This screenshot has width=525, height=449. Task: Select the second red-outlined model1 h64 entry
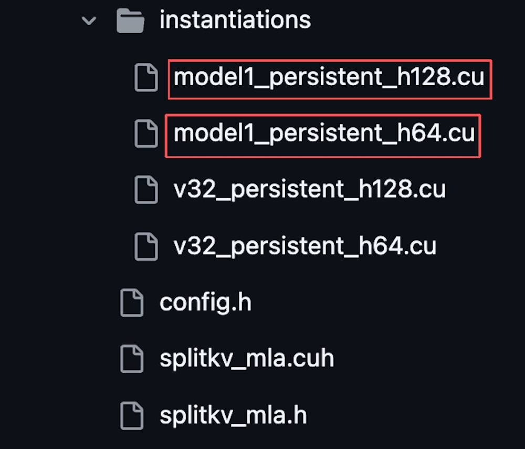(x=323, y=135)
